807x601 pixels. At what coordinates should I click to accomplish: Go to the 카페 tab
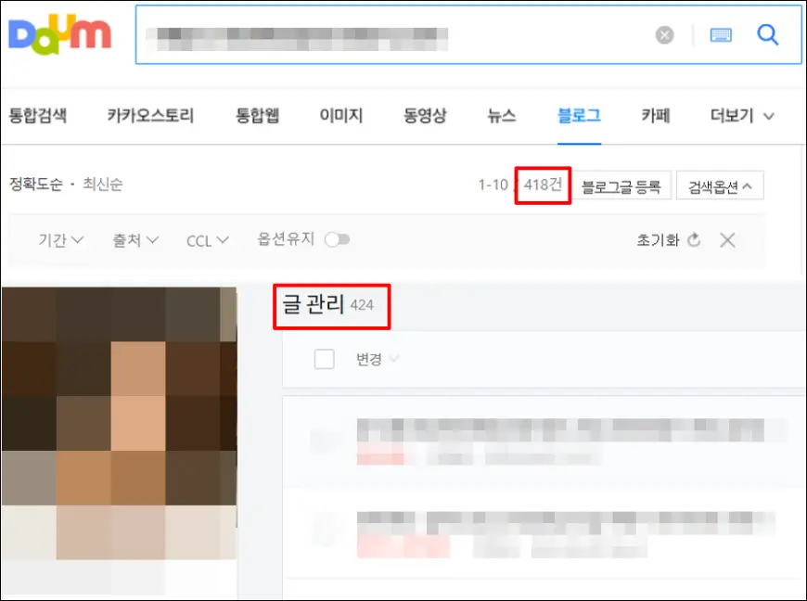click(655, 116)
